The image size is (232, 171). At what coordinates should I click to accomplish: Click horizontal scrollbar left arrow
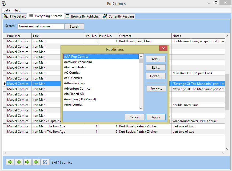point(5,153)
